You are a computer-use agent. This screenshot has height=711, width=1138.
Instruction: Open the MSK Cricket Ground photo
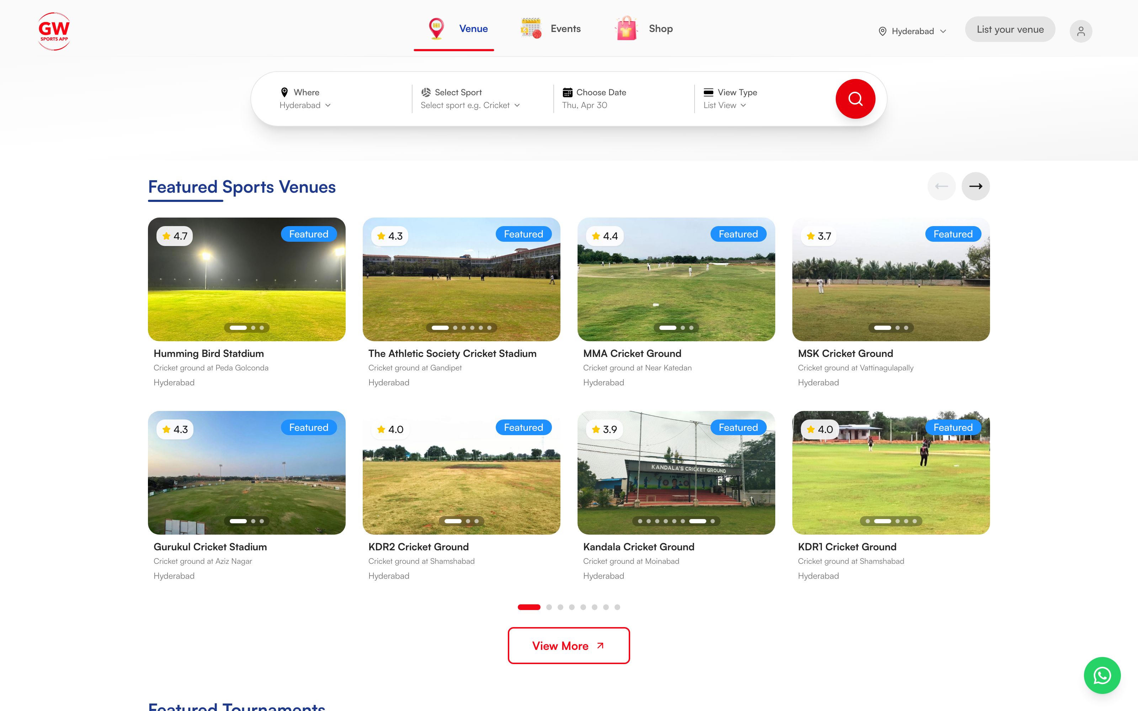[890, 279]
